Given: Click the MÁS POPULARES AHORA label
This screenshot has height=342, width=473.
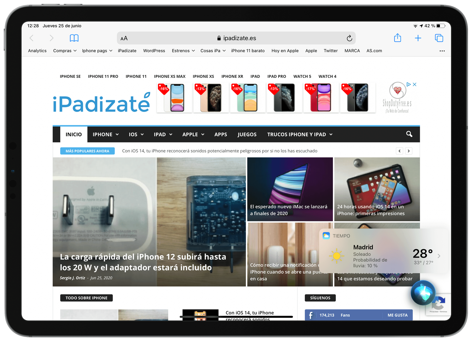Looking at the screenshot, I should click(x=88, y=151).
